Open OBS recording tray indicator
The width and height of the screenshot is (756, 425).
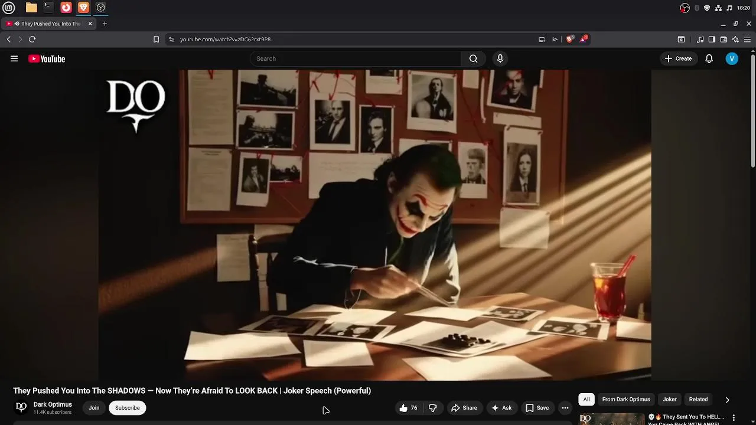pos(685,8)
